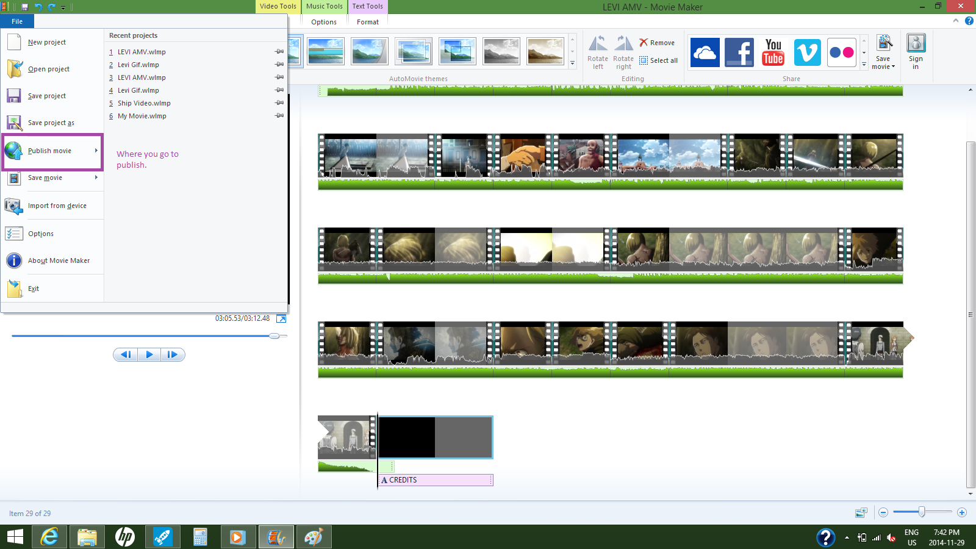Zoom out the time scale
976x549 pixels.
coord(883,512)
